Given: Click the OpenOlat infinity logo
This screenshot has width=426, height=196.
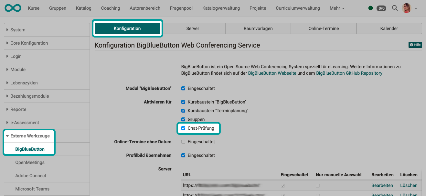Looking at the screenshot, I should (x=13, y=8).
